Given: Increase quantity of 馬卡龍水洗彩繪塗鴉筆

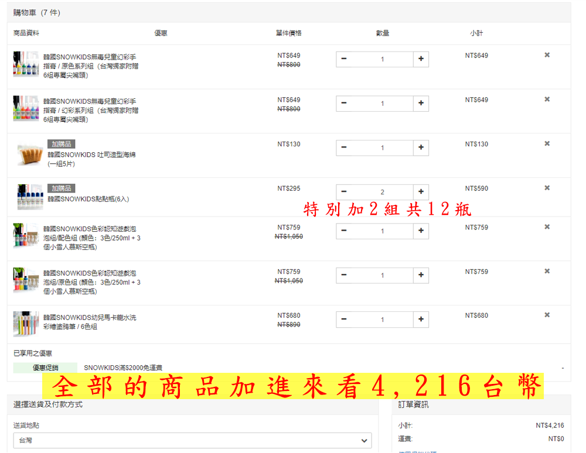Looking at the screenshot, I should click(421, 320).
